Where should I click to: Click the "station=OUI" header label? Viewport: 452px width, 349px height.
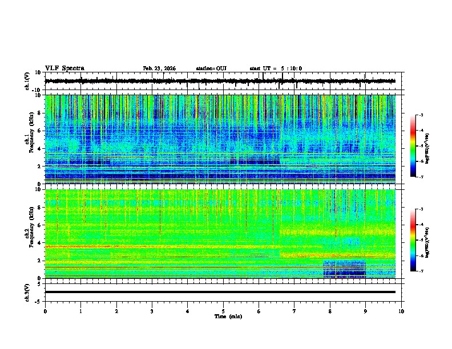(211, 68)
